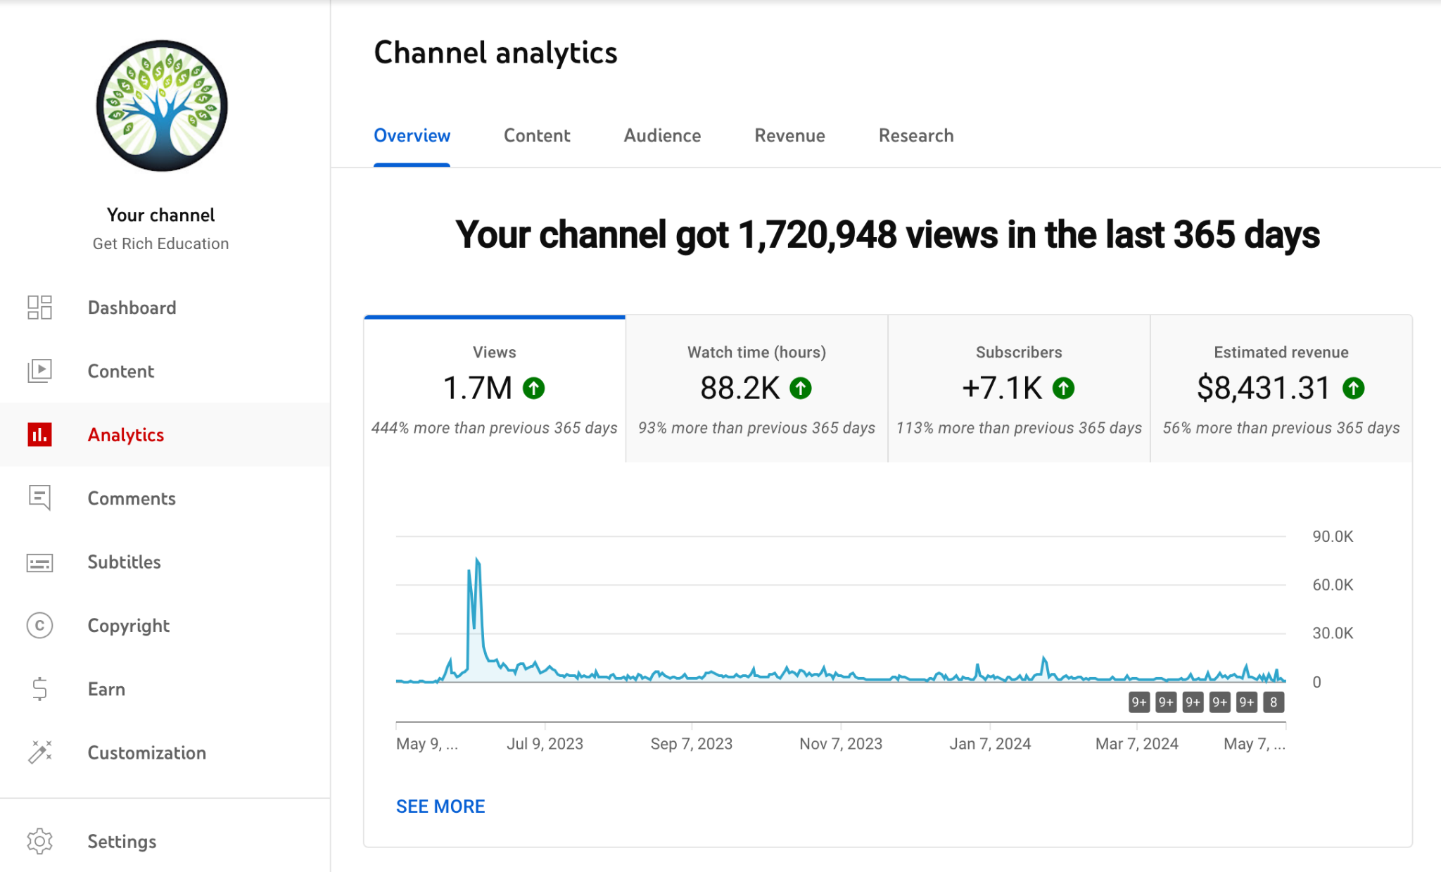Click the red Analytics bar chart icon
Viewport: 1441px width, 872px height.
(39, 434)
